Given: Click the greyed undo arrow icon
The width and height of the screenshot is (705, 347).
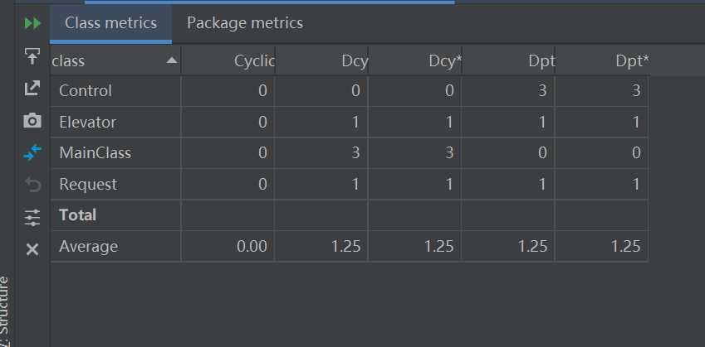Looking at the screenshot, I should [x=32, y=185].
